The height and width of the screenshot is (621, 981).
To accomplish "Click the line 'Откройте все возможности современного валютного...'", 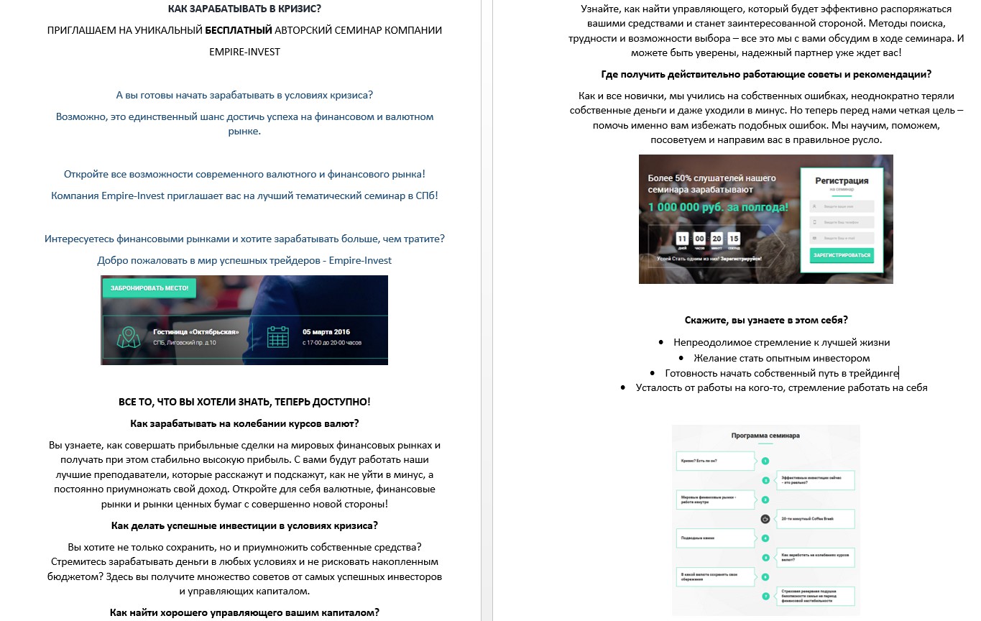I will point(244,174).
